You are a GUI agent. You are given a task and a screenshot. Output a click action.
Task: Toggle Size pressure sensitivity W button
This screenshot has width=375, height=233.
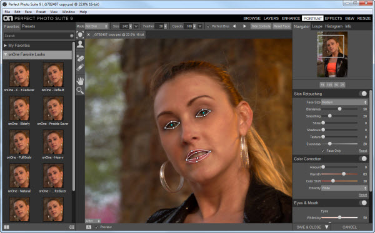pyautogui.click(x=136, y=26)
